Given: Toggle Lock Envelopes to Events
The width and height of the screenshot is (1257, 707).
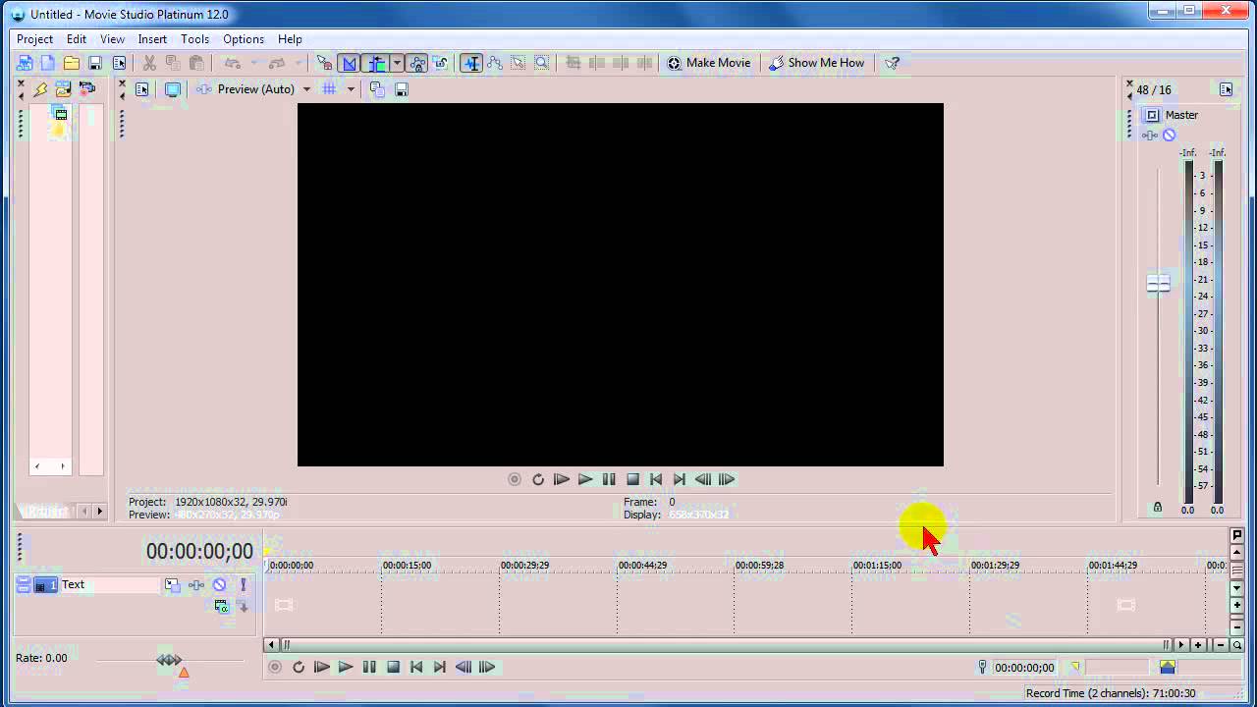Looking at the screenshot, I should [417, 63].
